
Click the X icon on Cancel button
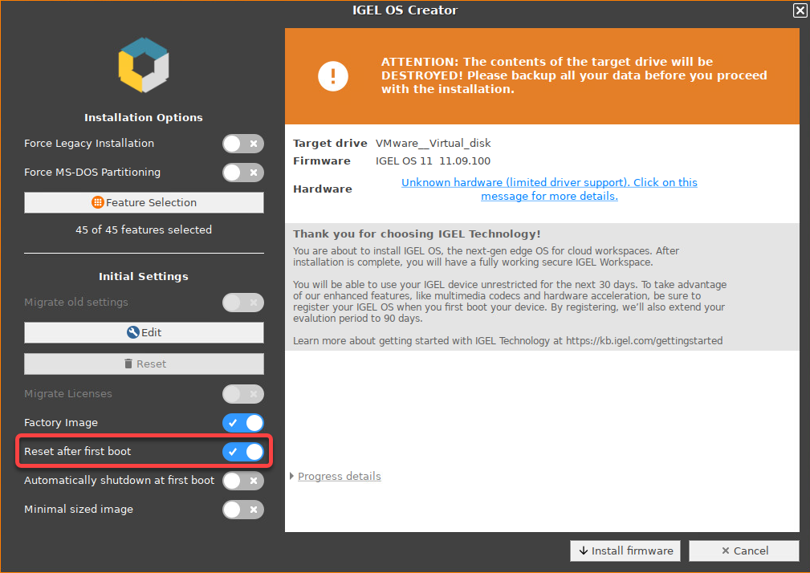point(726,551)
